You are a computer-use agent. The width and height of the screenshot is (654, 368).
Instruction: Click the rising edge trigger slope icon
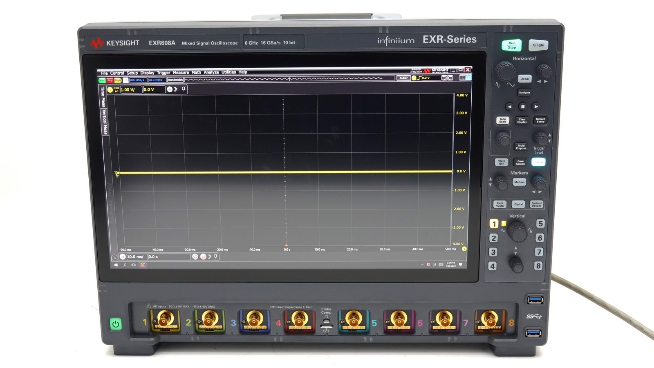[419, 78]
